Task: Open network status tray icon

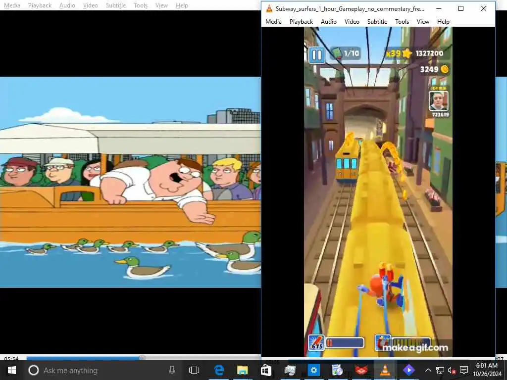Action: pyautogui.click(x=440, y=370)
